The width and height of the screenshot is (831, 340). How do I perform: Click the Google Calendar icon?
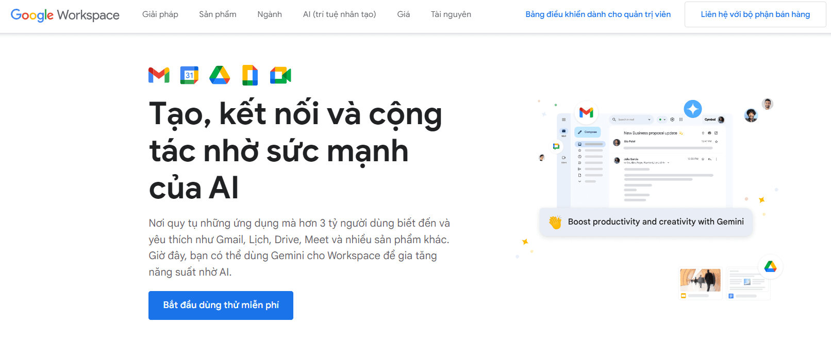[189, 75]
